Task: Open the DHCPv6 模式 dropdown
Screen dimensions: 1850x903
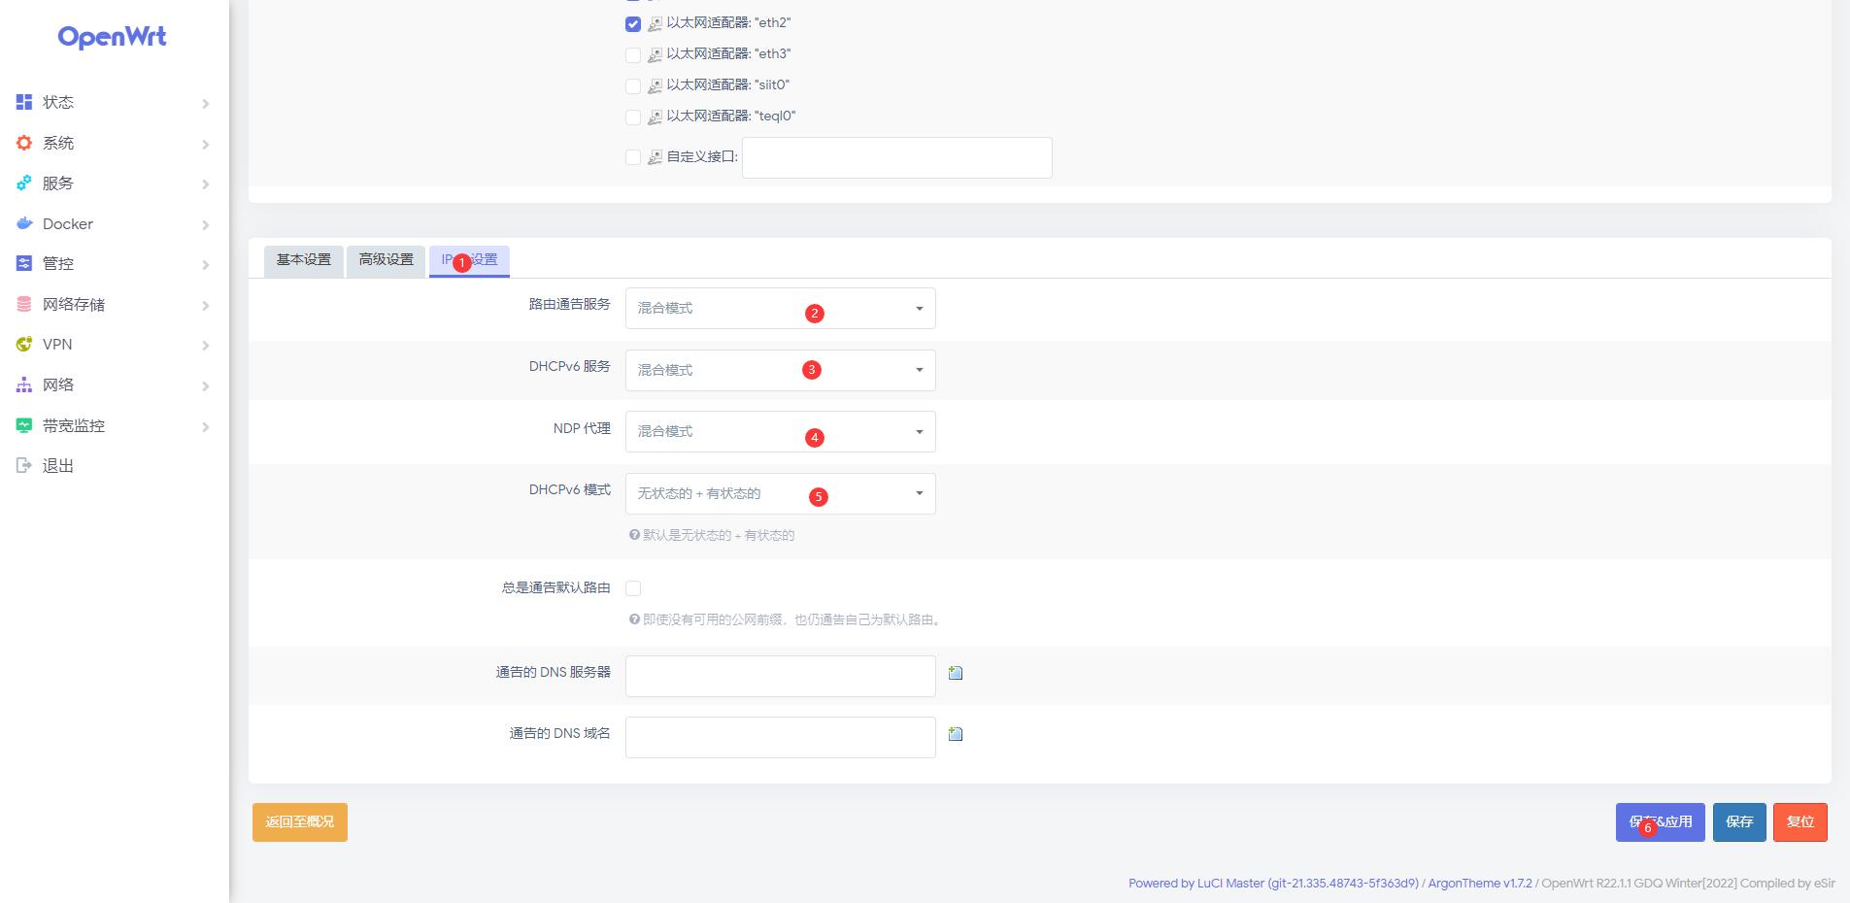Action: tap(781, 493)
